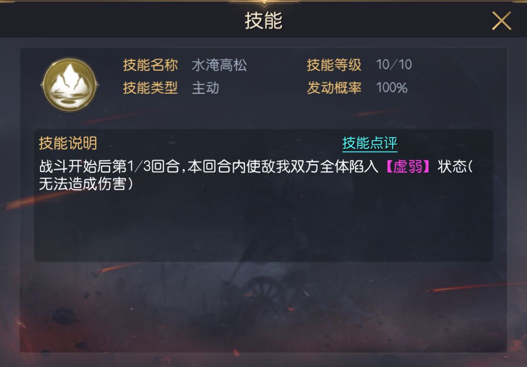Screen dimensions: 527x367
Task: Tap the pink 【虚弱】 status keyword
Action: click(x=407, y=166)
